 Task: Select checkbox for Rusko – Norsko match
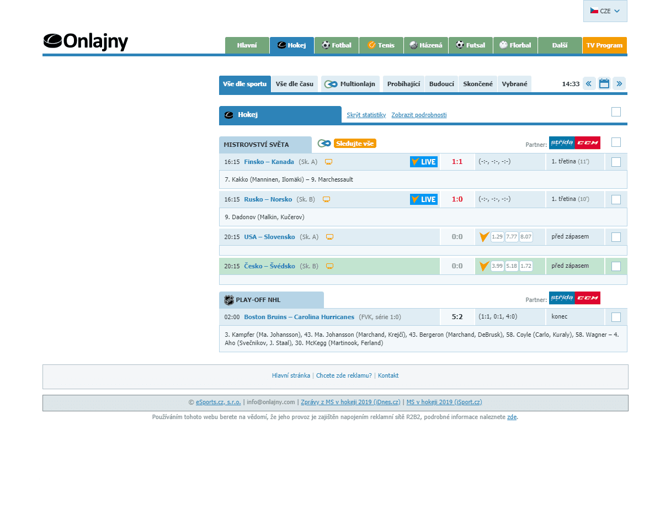pos(616,199)
